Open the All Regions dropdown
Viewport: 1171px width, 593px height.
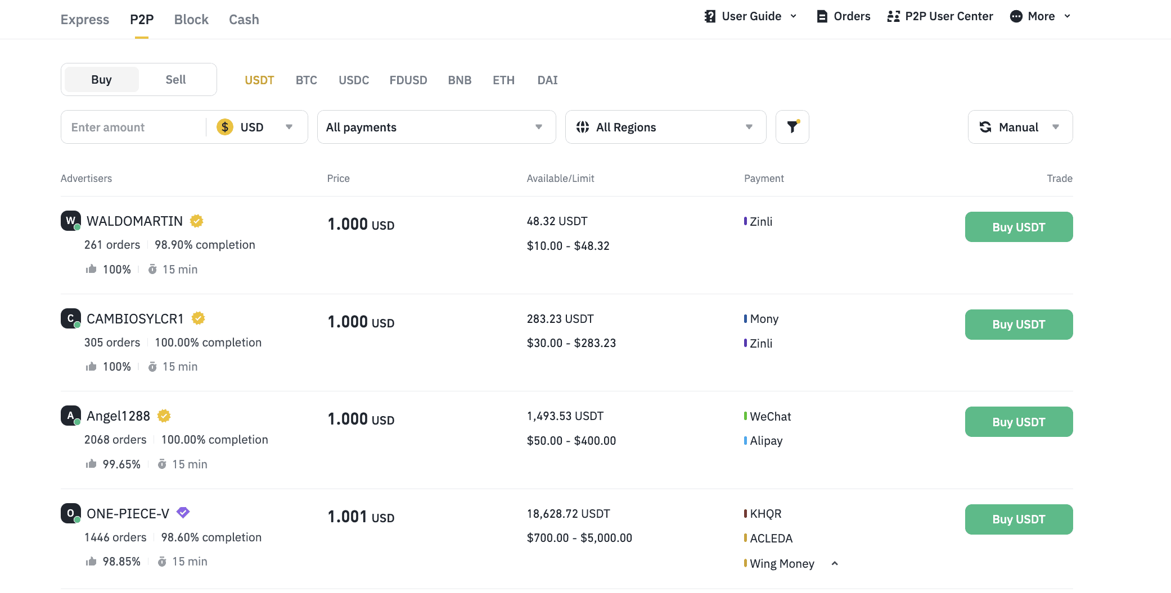(x=665, y=127)
